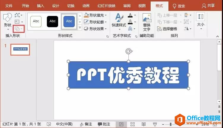Click the edit shape points icon
Screen dimensions: 223x128
pos(17,15)
